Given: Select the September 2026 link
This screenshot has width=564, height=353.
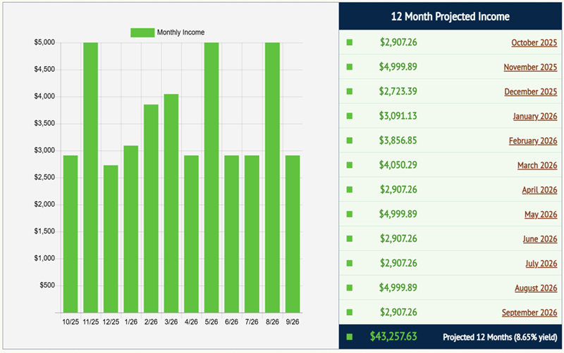Looking at the screenshot, I should pyautogui.click(x=529, y=312).
